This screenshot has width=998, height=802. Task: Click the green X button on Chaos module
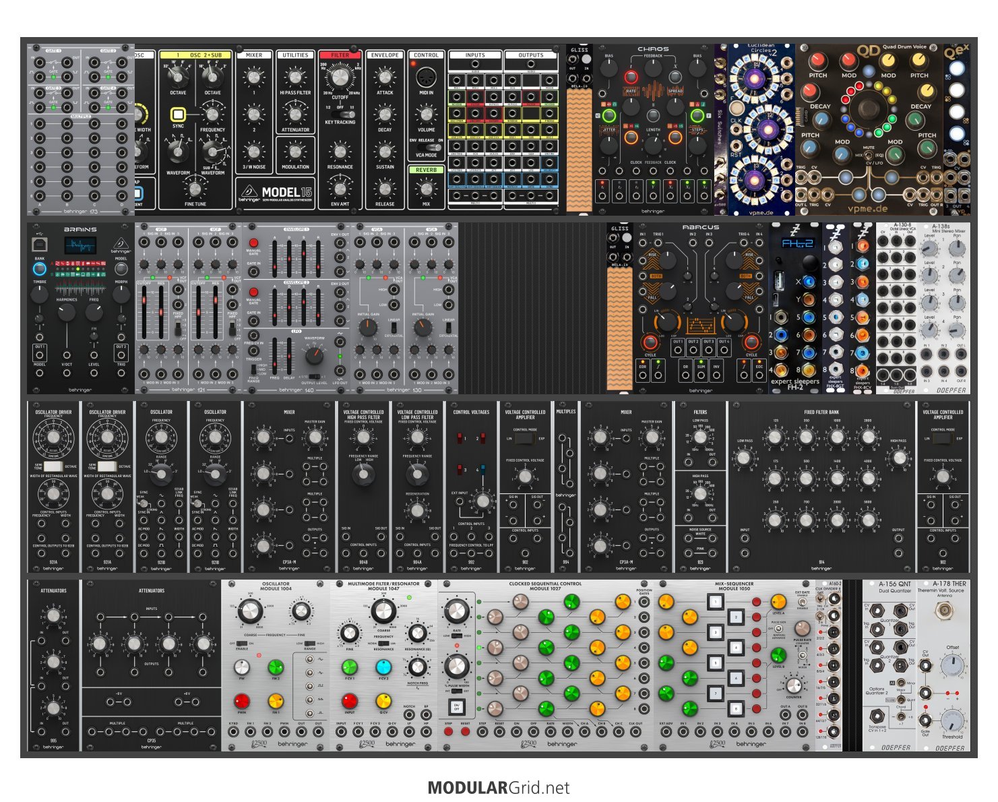(x=609, y=116)
